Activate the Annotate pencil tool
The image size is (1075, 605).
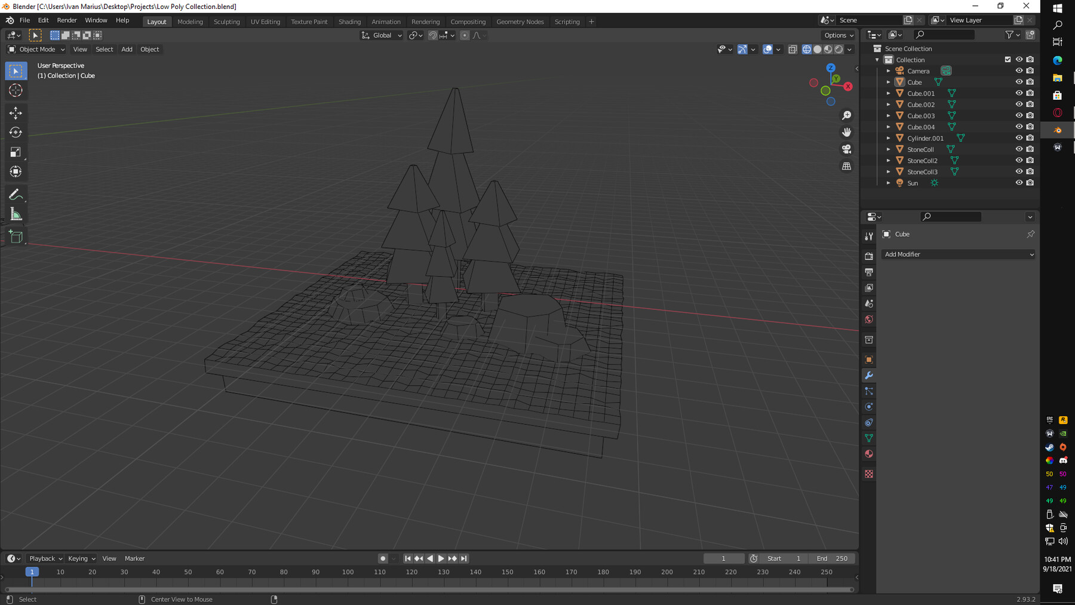tap(16, 195)
